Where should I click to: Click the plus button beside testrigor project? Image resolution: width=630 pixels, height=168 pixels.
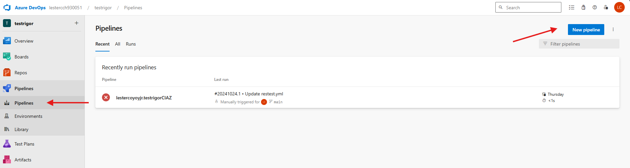pyautogui.click(x=77, y=23)
